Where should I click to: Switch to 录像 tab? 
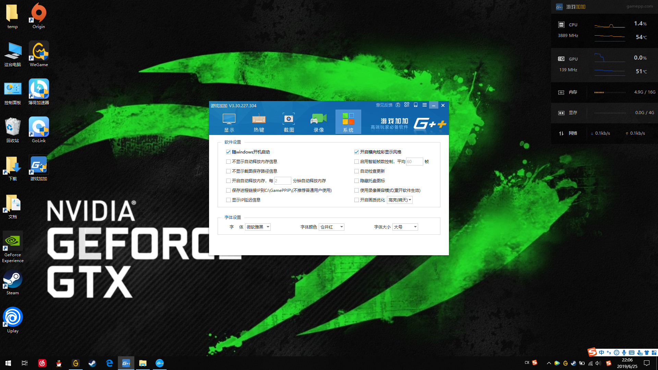(319, 122)
